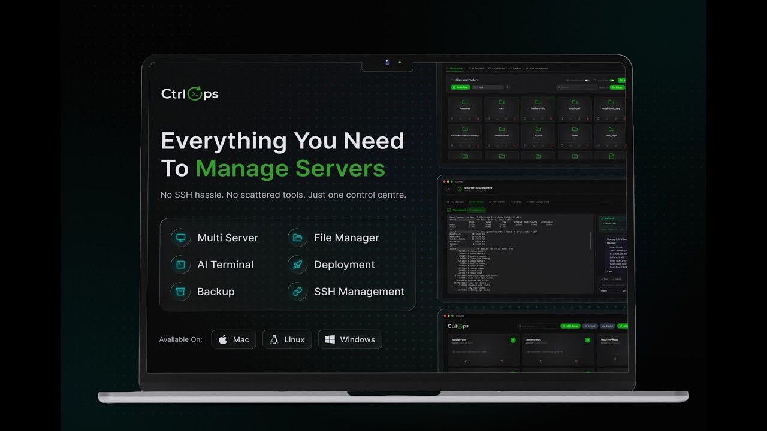Connect to Woofer-dev using its green button

513,340
